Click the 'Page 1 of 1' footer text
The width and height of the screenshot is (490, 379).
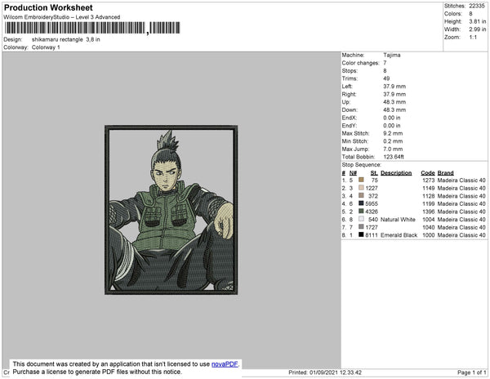click(472, 372)
